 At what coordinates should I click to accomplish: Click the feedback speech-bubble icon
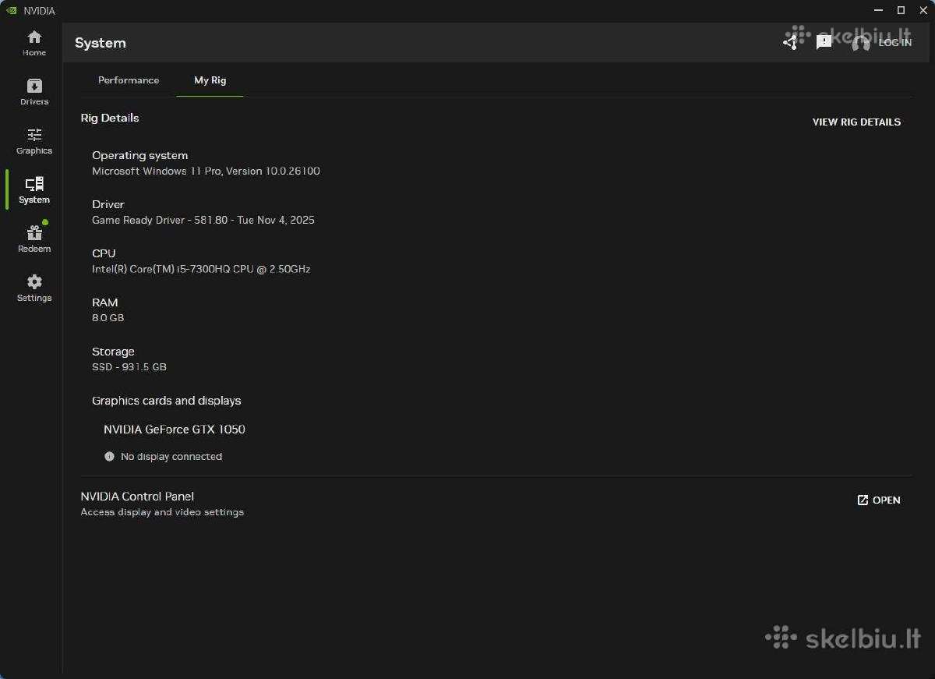(824, 42)
